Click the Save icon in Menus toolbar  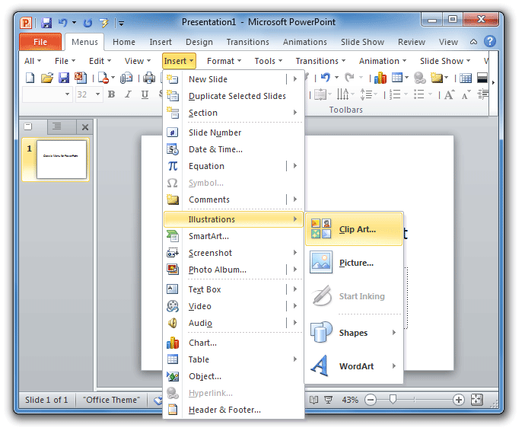[x=64, y=78]
